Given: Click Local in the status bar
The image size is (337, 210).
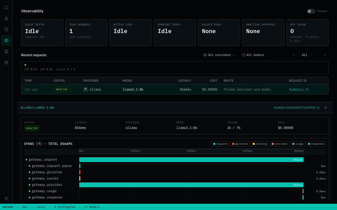Looking at the screenshot, I should 41,207.
